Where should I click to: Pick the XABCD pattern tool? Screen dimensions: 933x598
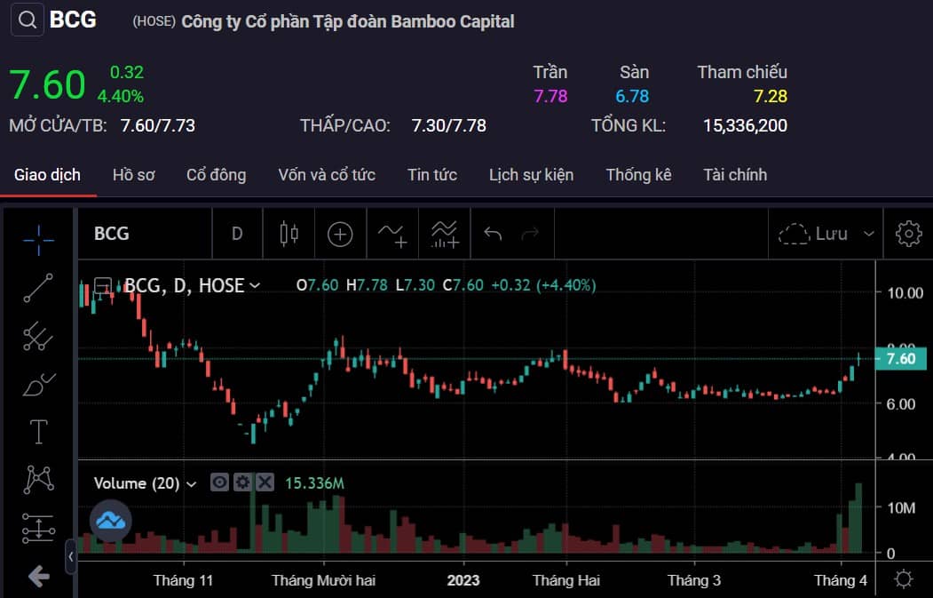click(x=39, y=480)
